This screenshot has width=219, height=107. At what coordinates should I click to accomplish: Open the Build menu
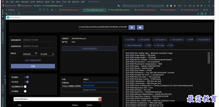coord(48,2)
